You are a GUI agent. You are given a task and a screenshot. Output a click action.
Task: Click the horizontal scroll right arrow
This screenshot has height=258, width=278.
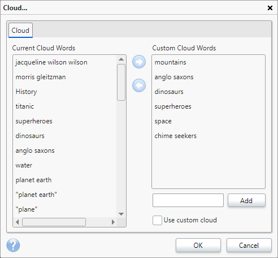(113, 222)
